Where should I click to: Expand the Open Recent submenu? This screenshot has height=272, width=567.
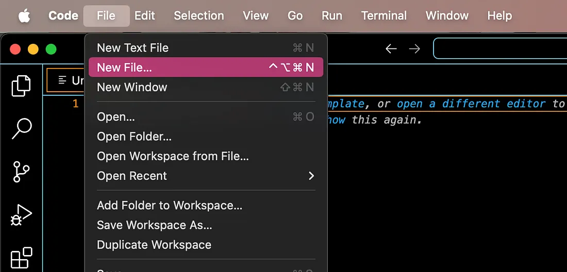click(x=206, y=176)
